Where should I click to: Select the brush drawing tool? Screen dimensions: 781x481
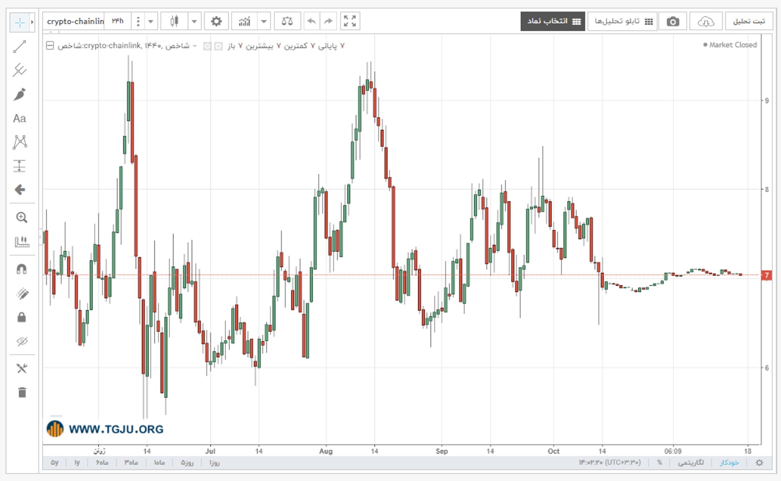pos(20,94)
